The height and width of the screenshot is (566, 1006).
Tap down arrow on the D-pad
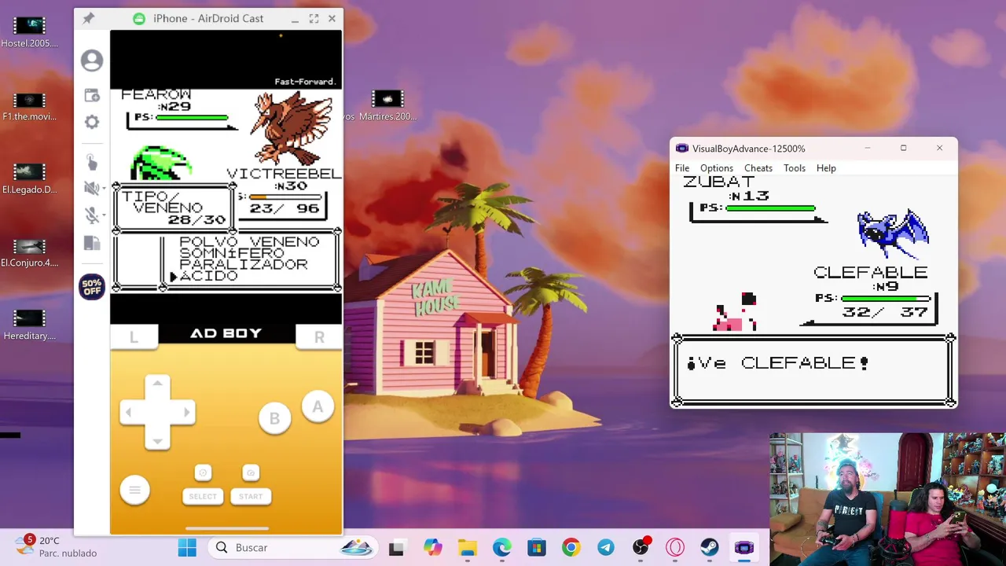(x=157, y=440)
